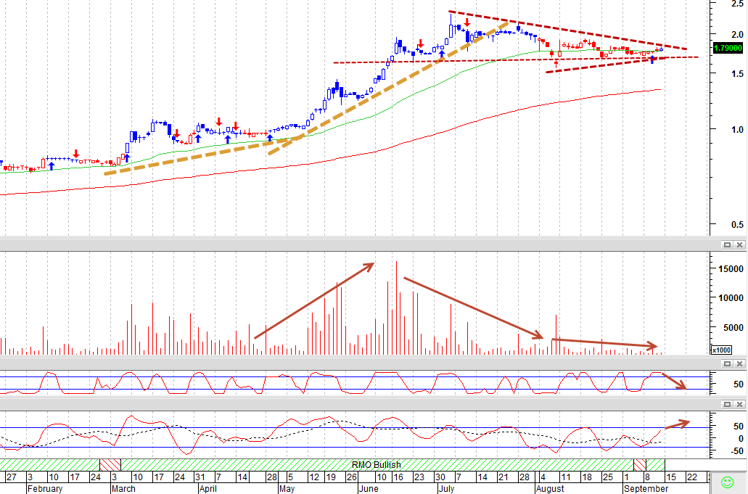Click the x1000 volume scale label
Viewport: 748px width, 494px height.
pyautogui.click(x=721, y=350)
